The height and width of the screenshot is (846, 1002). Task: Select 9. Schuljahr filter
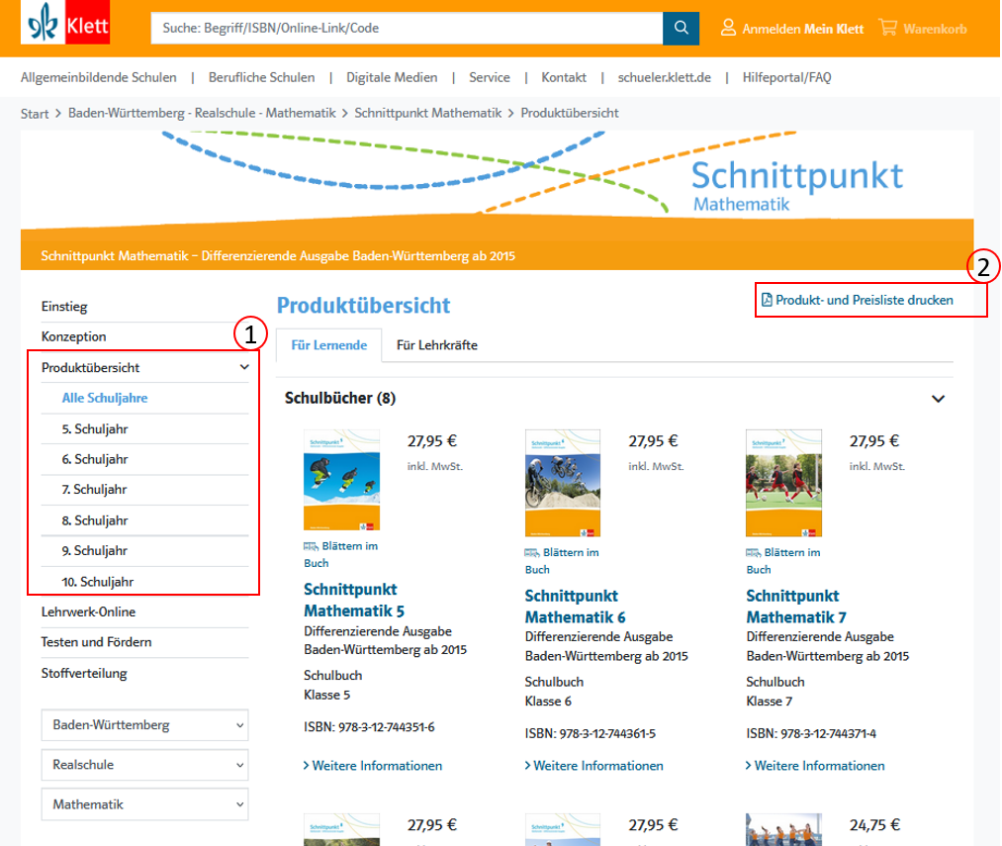(x=94, y=550)
